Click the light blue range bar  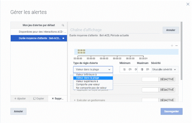[126, 52]
